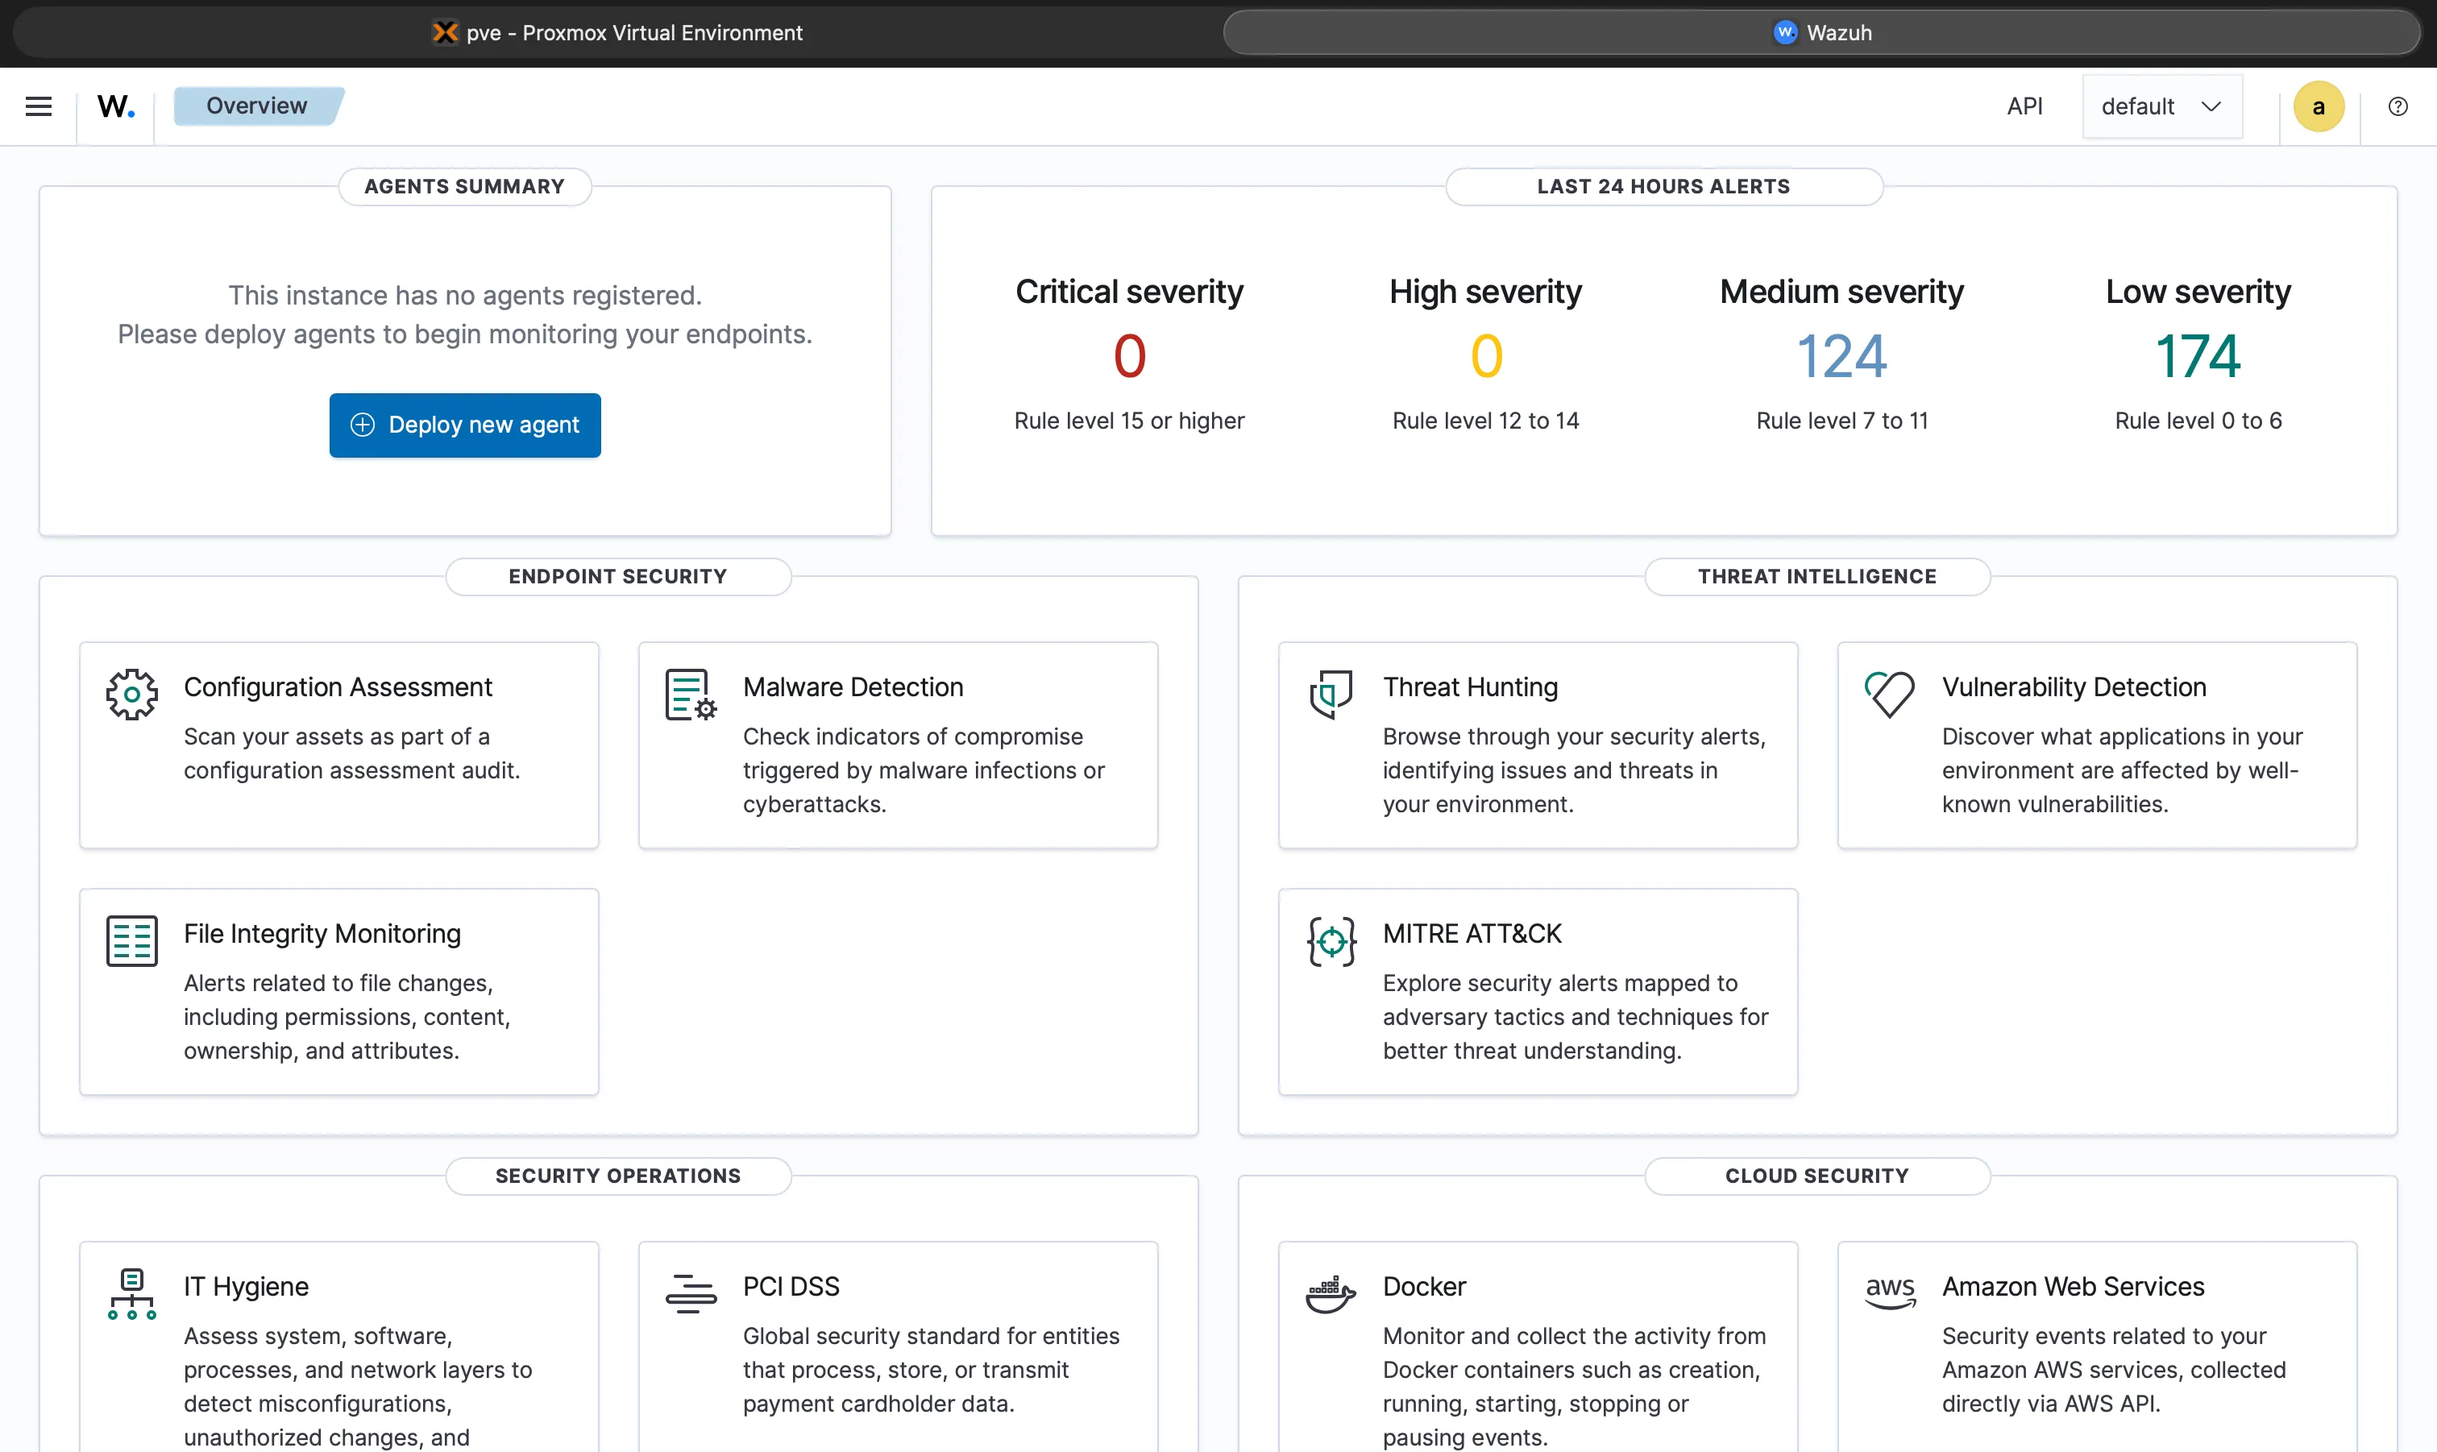
Task: Click 'Rule level 15 or higher' text
Action: pyautogui.click(x=1129, y=421)
